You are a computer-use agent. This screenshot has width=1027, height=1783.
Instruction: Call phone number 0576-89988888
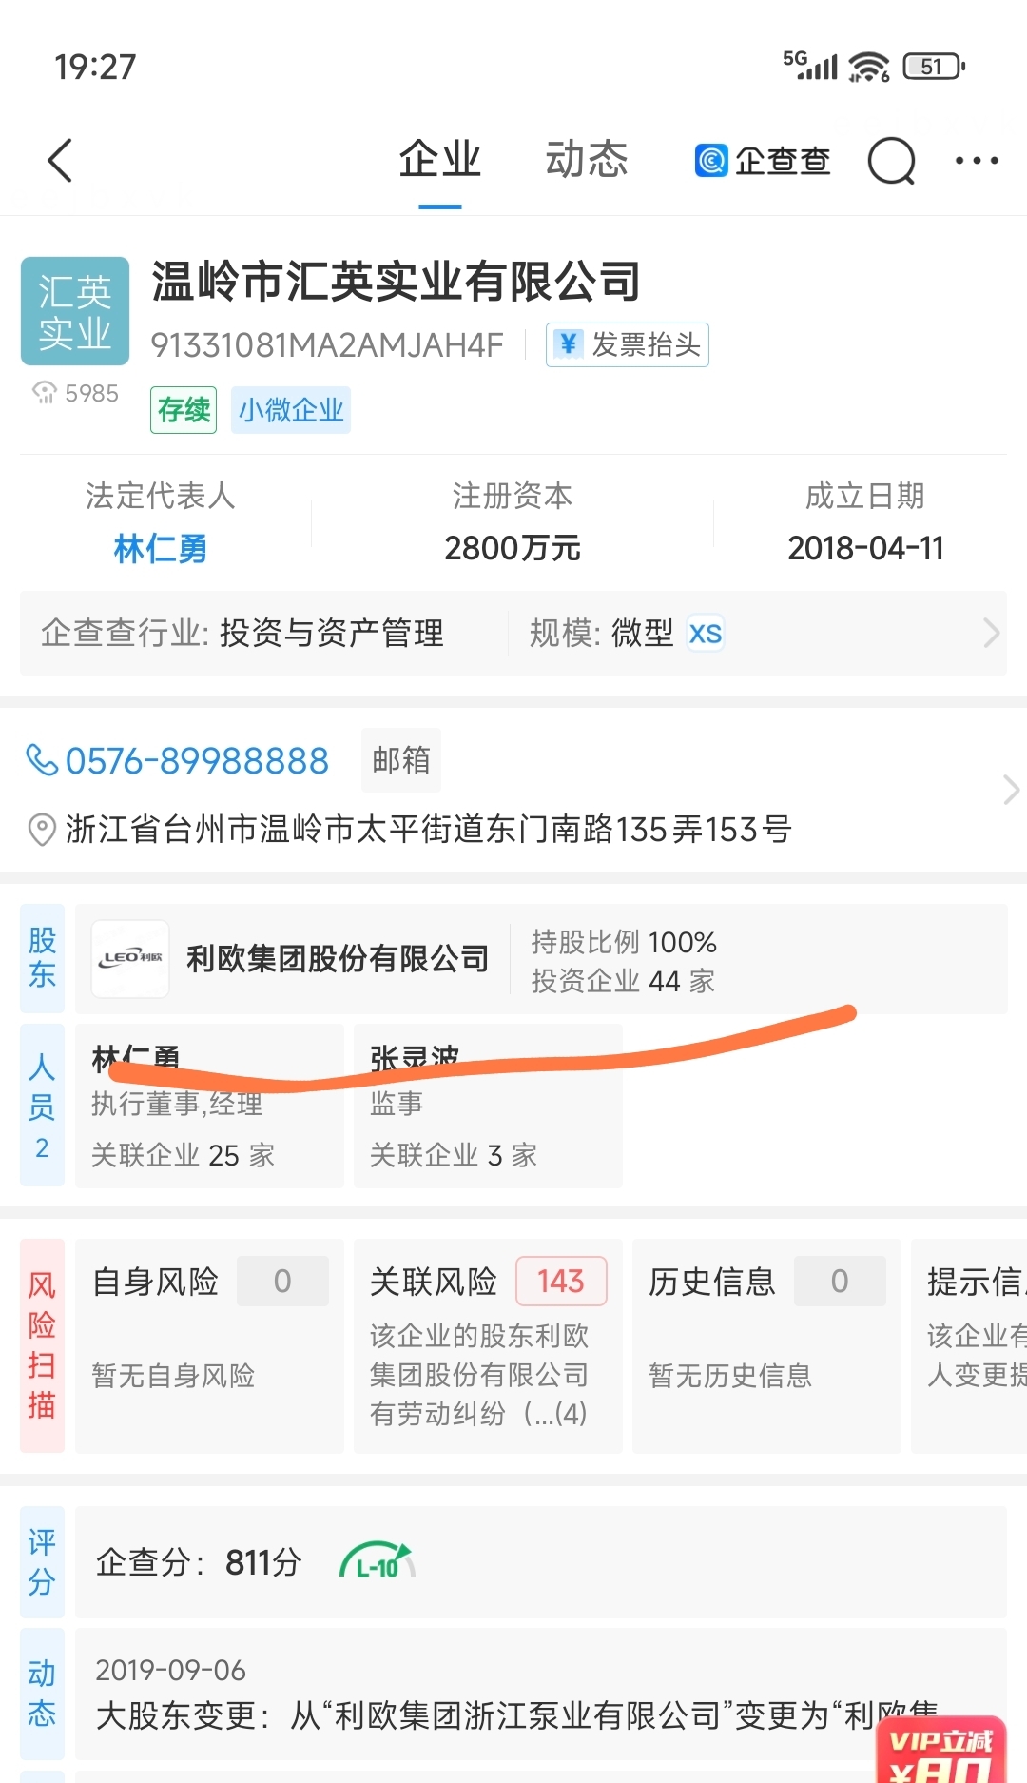coord(197,761)
